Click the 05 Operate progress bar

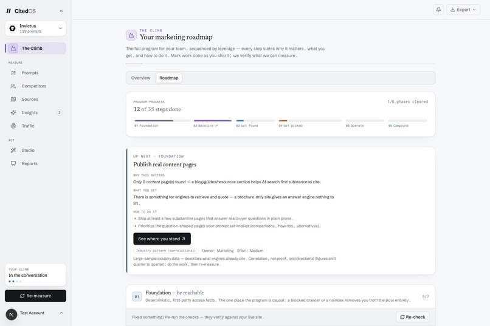click(x=365, y=121)
